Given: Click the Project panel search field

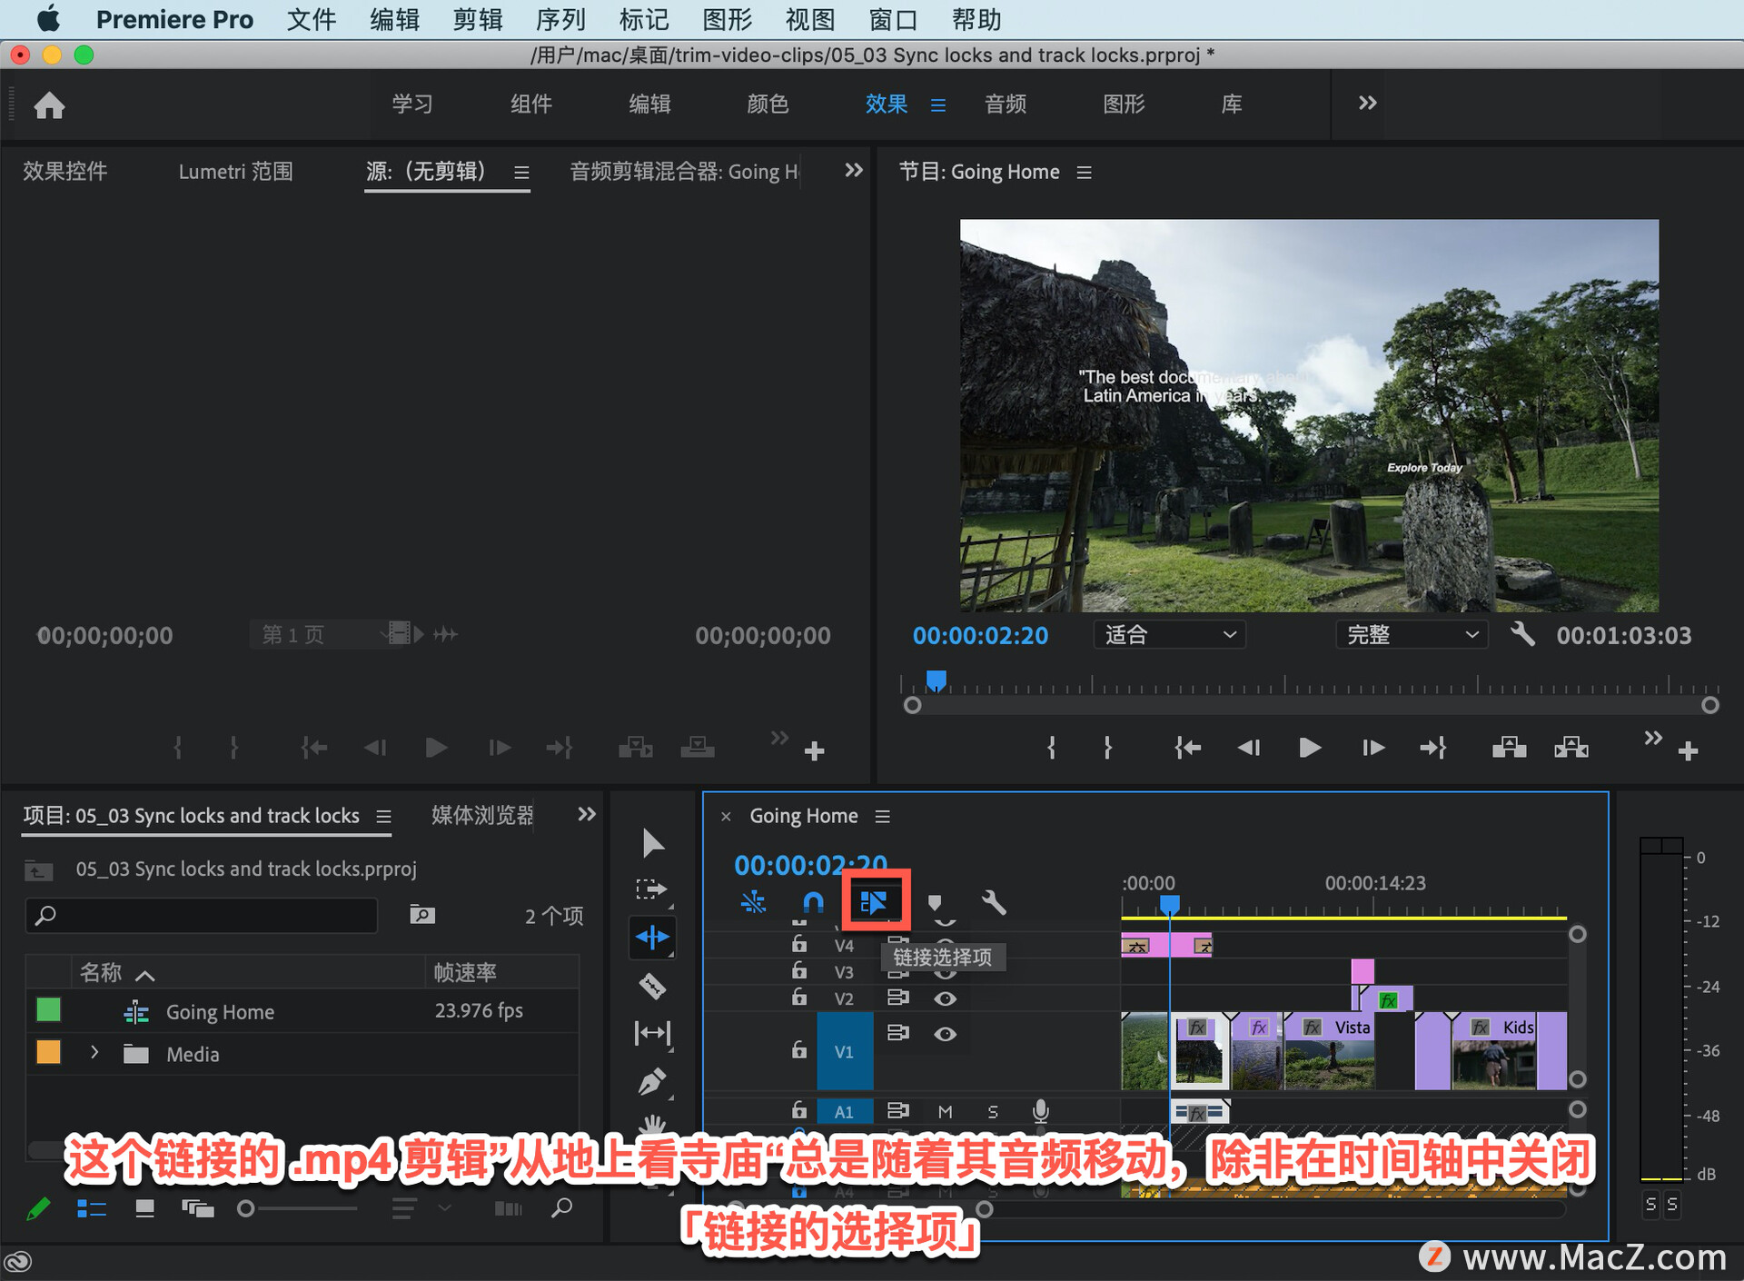Looking at the screenshot, I should pos(202,915).
